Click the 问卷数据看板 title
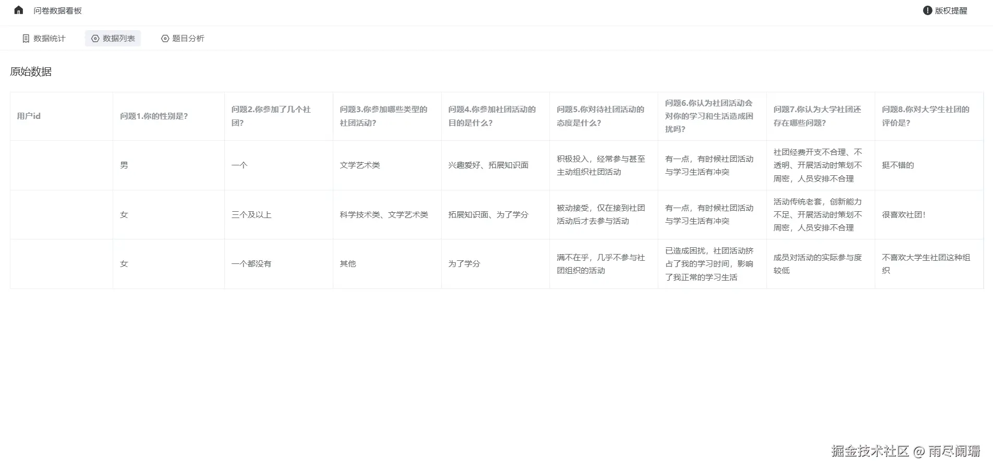993x471 pixels. click(57, 10)
